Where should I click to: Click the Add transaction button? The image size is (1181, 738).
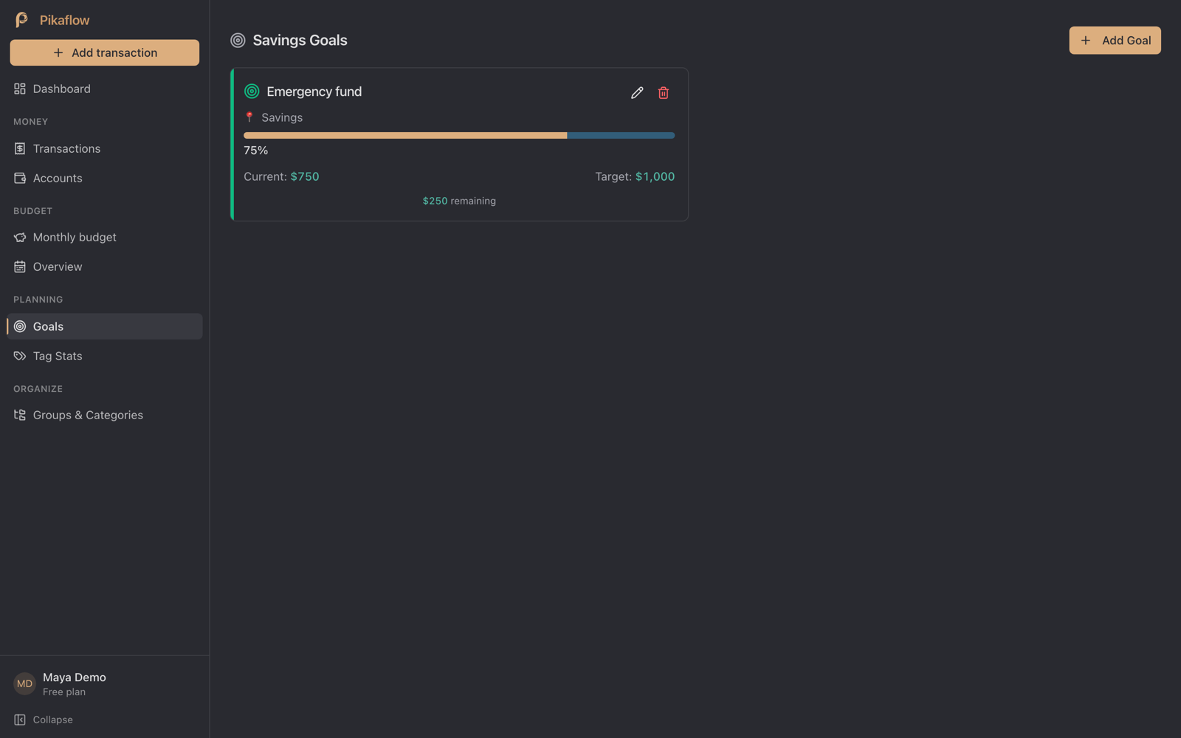click(x=105, y=52)
